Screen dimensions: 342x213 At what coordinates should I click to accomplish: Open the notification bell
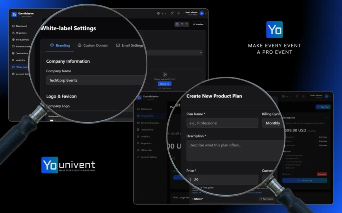tap(172, 13)
